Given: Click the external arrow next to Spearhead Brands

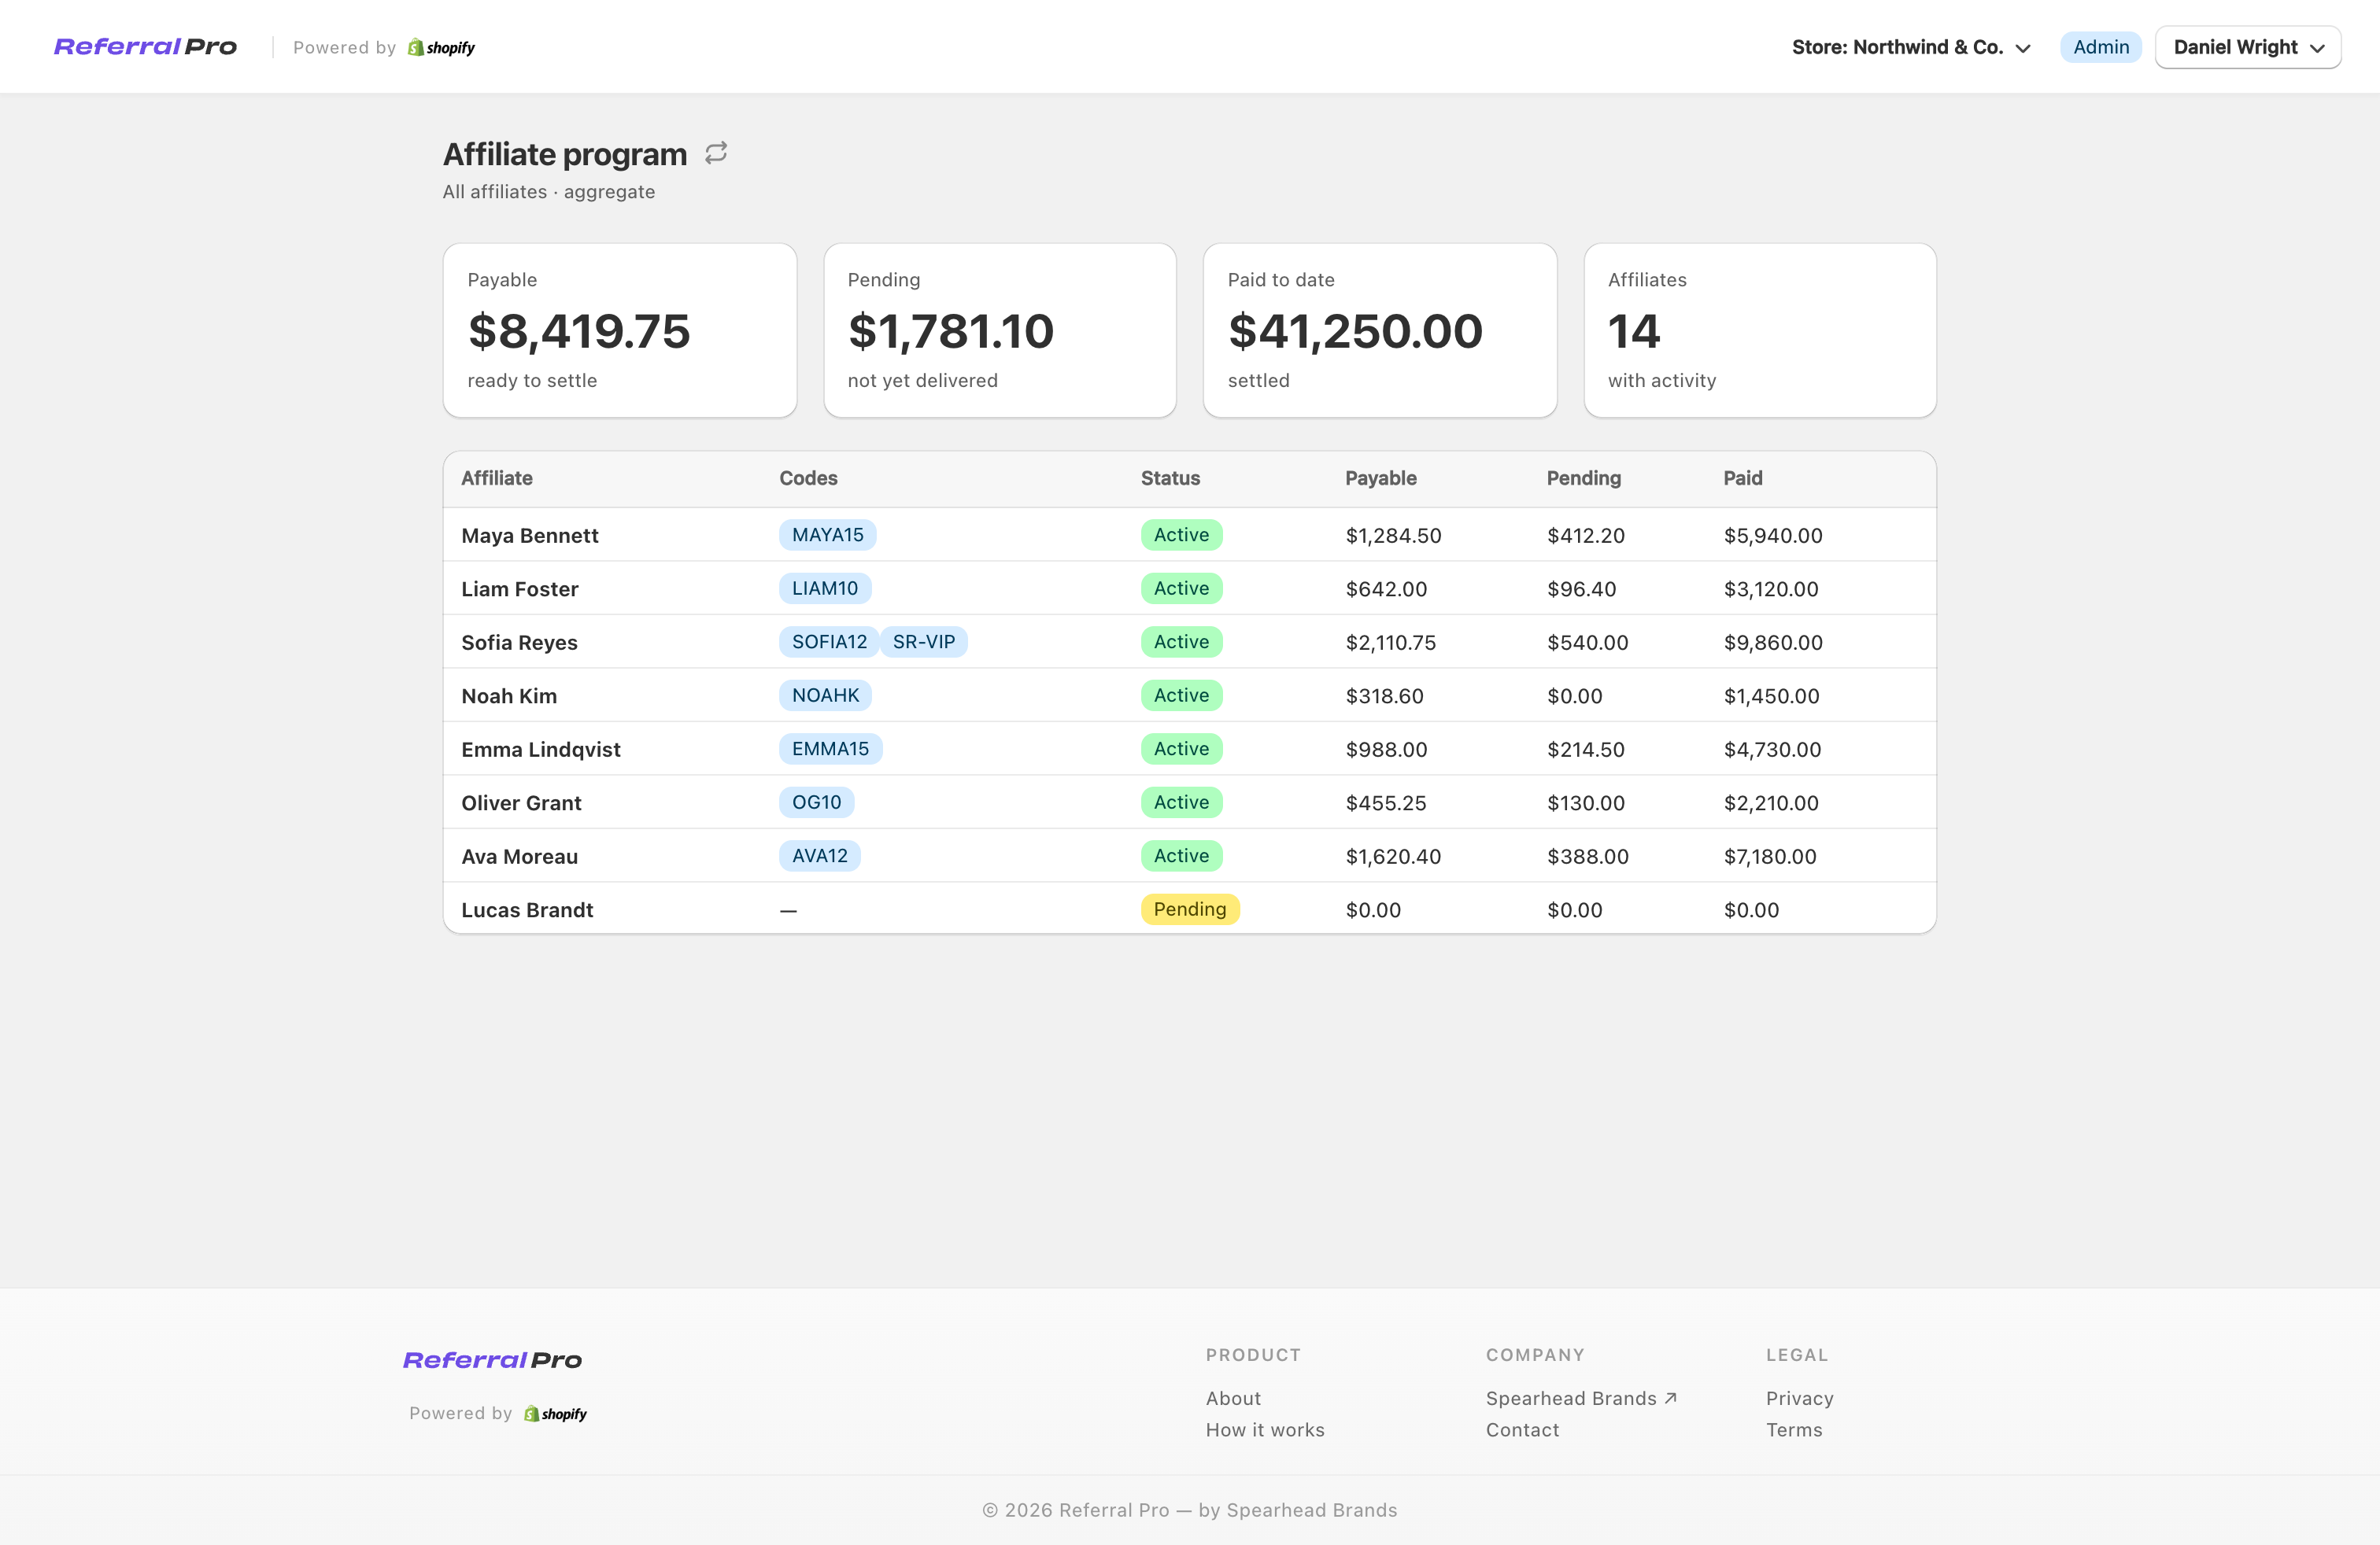Looking at the screenshot, I should pyautogui.click(x=1670, y=1398).
